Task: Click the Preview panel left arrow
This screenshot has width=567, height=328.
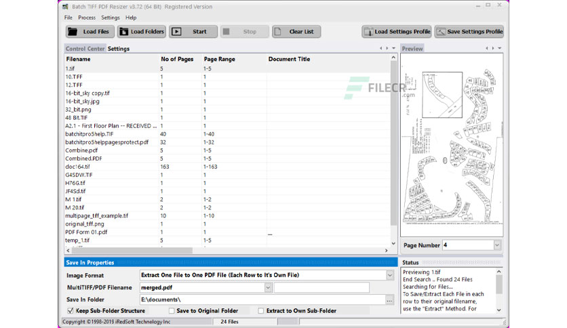Action: (487, 48)
